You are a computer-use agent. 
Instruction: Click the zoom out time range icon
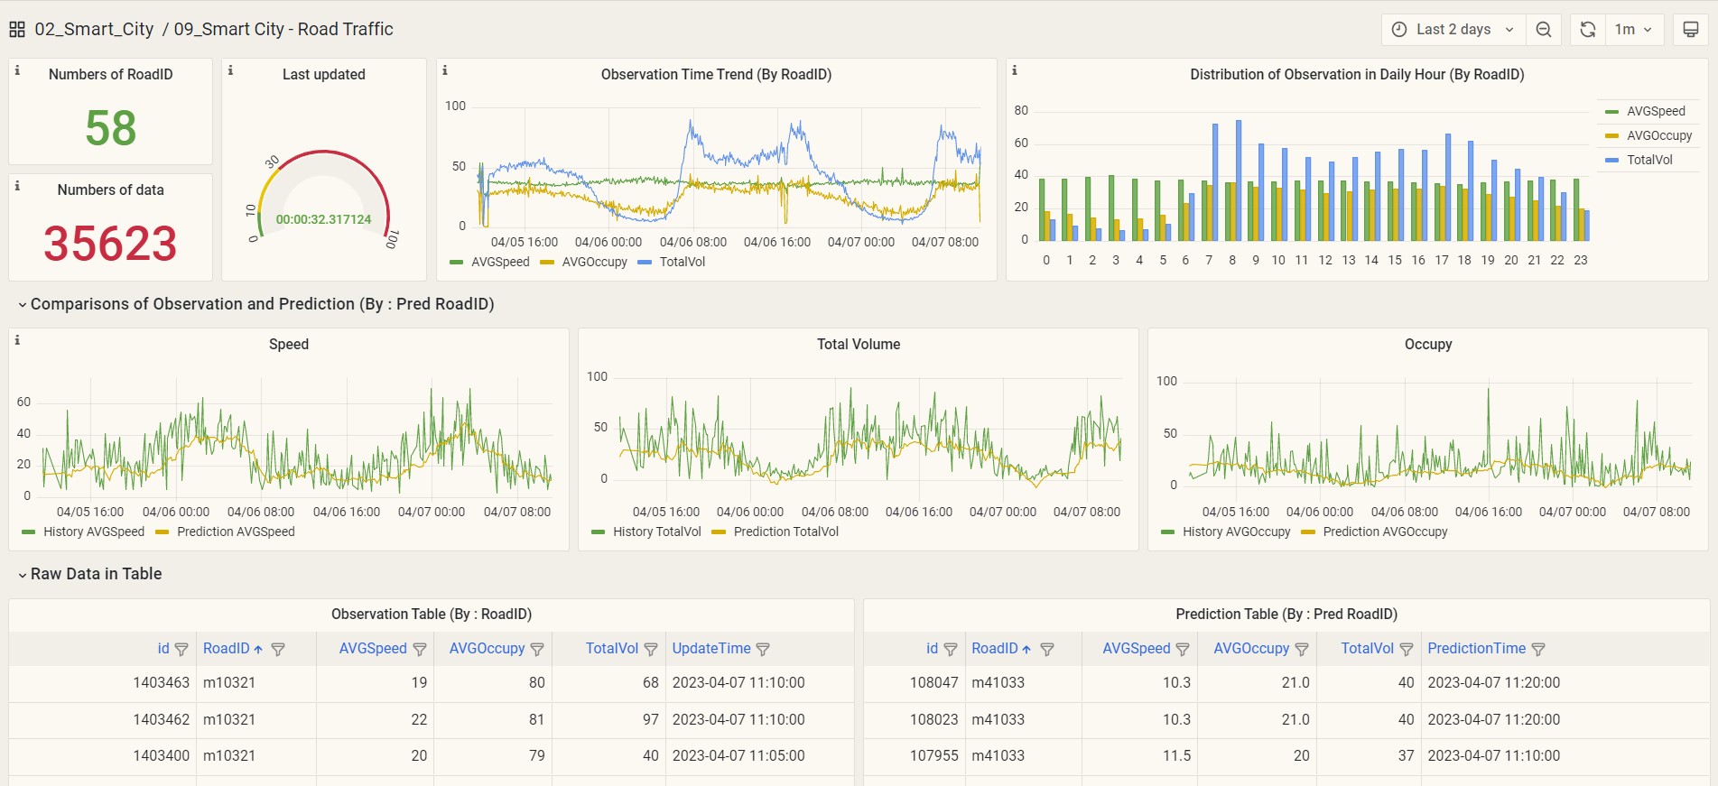[1544, 30]
